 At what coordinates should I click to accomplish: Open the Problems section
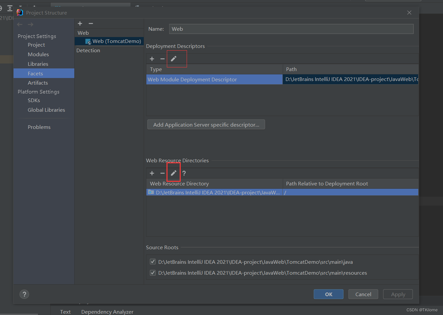39,127
